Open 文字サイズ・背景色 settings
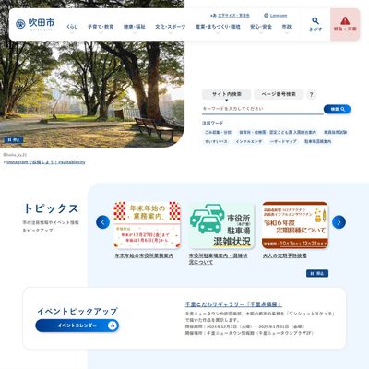 (231, 16)
